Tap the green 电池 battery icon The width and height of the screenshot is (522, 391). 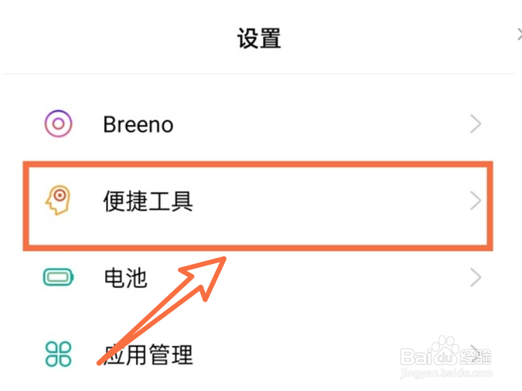click(x=58, y=278)
